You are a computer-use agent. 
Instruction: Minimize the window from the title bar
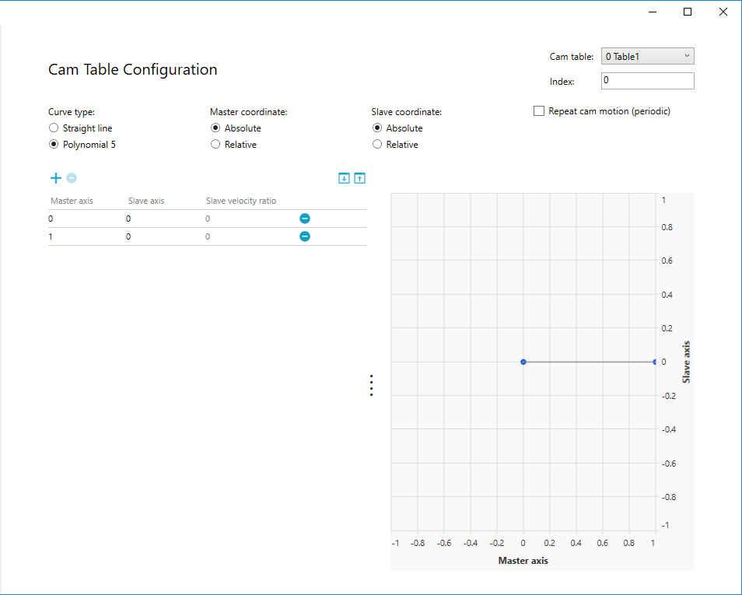652,12
